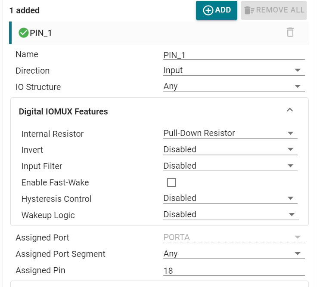Screen dimensions: 317x287
Task: Click the Enable Fast-Wake label
Action: [x=55, y=182]
